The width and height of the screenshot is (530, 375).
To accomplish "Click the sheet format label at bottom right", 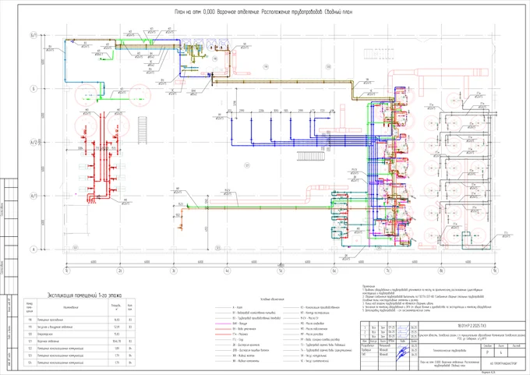I will click(x=489, y=372).
